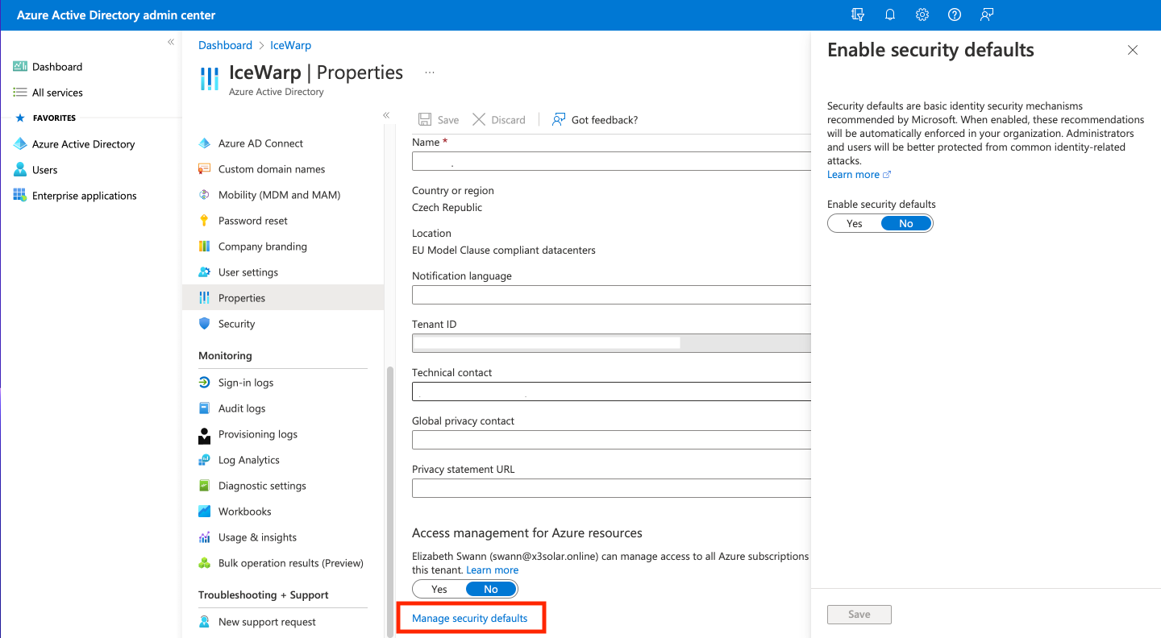Click the Dashboard chart icon in sidebar
The image size is (1161, 638).
(20, 67)
